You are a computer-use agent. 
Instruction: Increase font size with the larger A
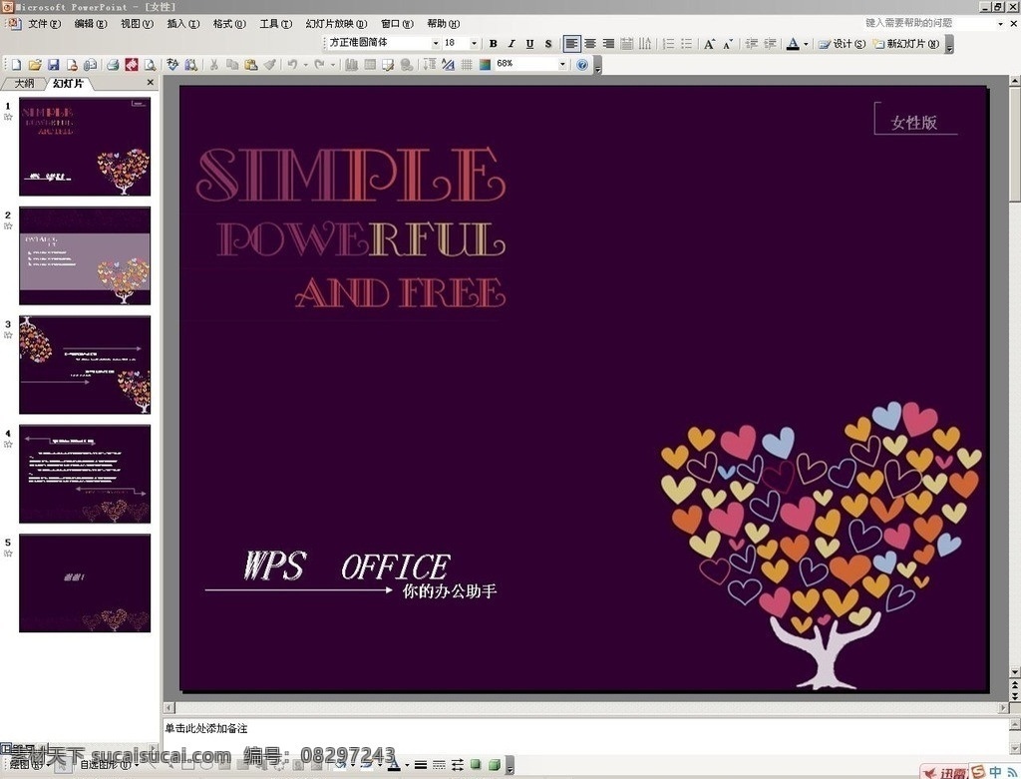[x=709, y=44]
